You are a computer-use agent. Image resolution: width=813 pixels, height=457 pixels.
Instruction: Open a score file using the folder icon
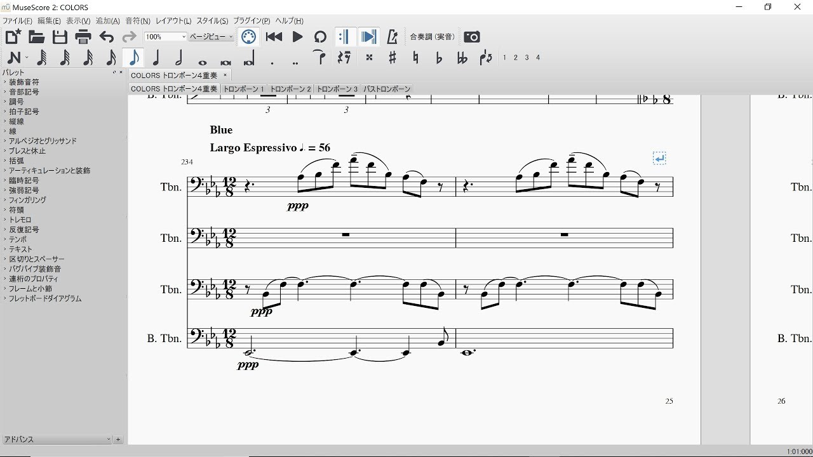pyautogui.click(x=36, y=37)
